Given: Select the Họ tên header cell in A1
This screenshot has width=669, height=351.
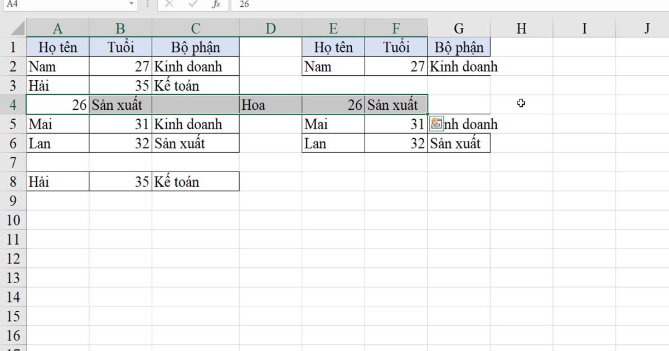Looking at the screenshot, I should coord(57,47).
